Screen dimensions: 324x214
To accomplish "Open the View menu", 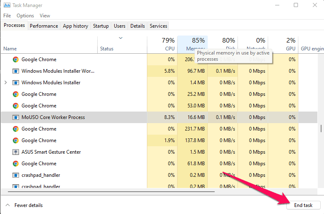I will (x=45, y=16).
